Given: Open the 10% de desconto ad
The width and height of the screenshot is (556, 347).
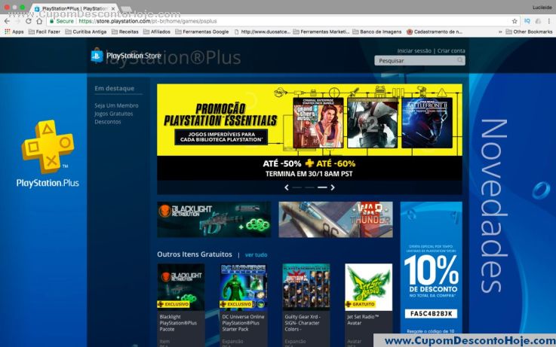Looking at the screenshot, I should tap(432, 269).
